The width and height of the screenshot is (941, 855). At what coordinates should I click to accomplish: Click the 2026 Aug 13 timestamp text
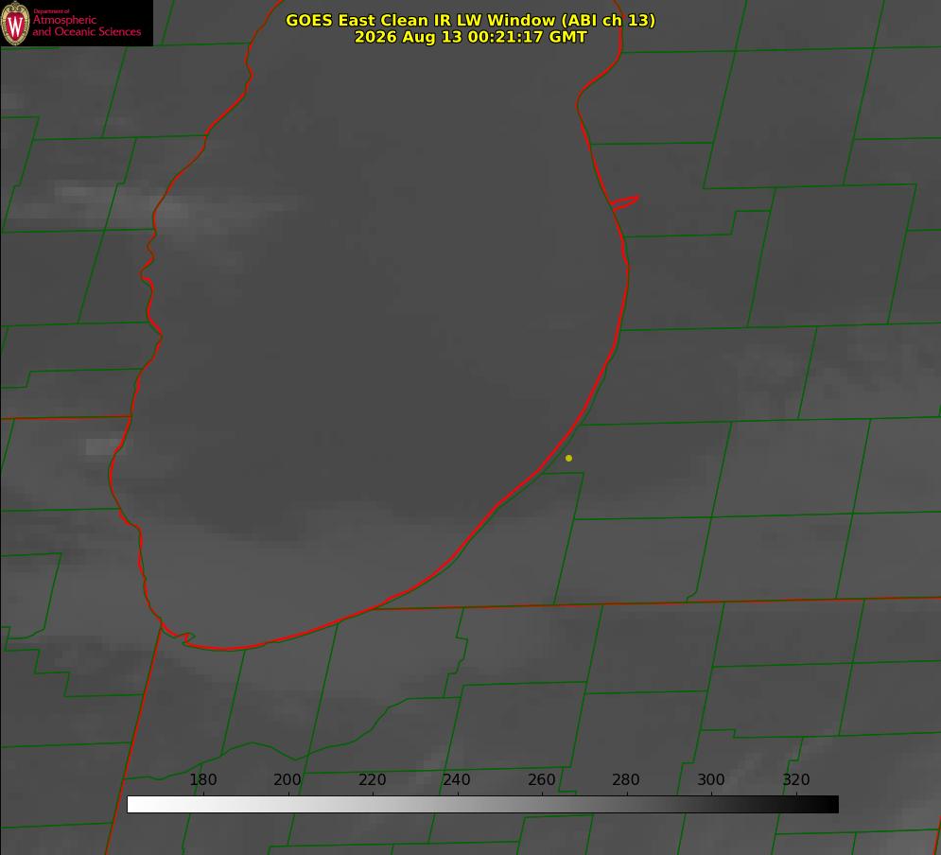[471, 37]
